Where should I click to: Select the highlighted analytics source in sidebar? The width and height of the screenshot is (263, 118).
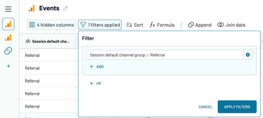point(8,24)
